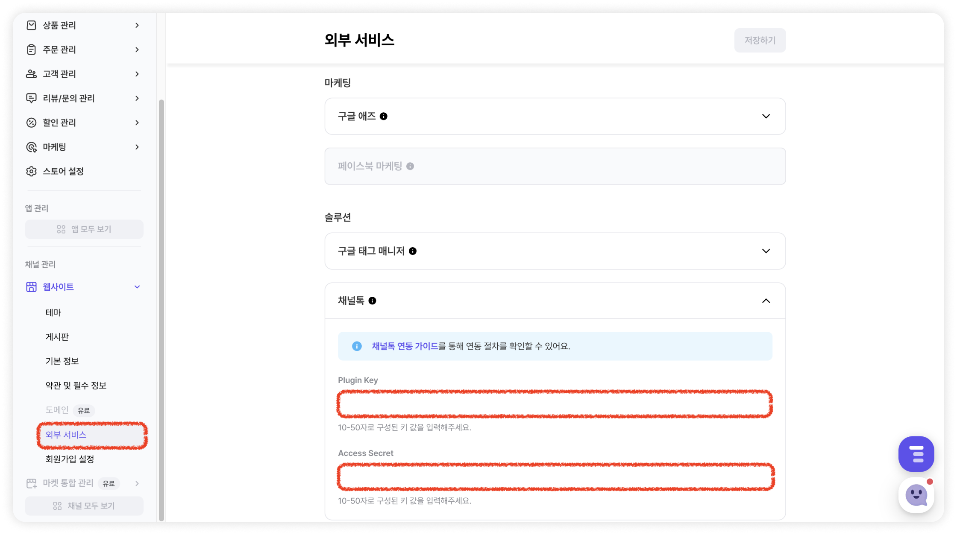Expand the 상품 관리 menu

(x=137, y=25)
